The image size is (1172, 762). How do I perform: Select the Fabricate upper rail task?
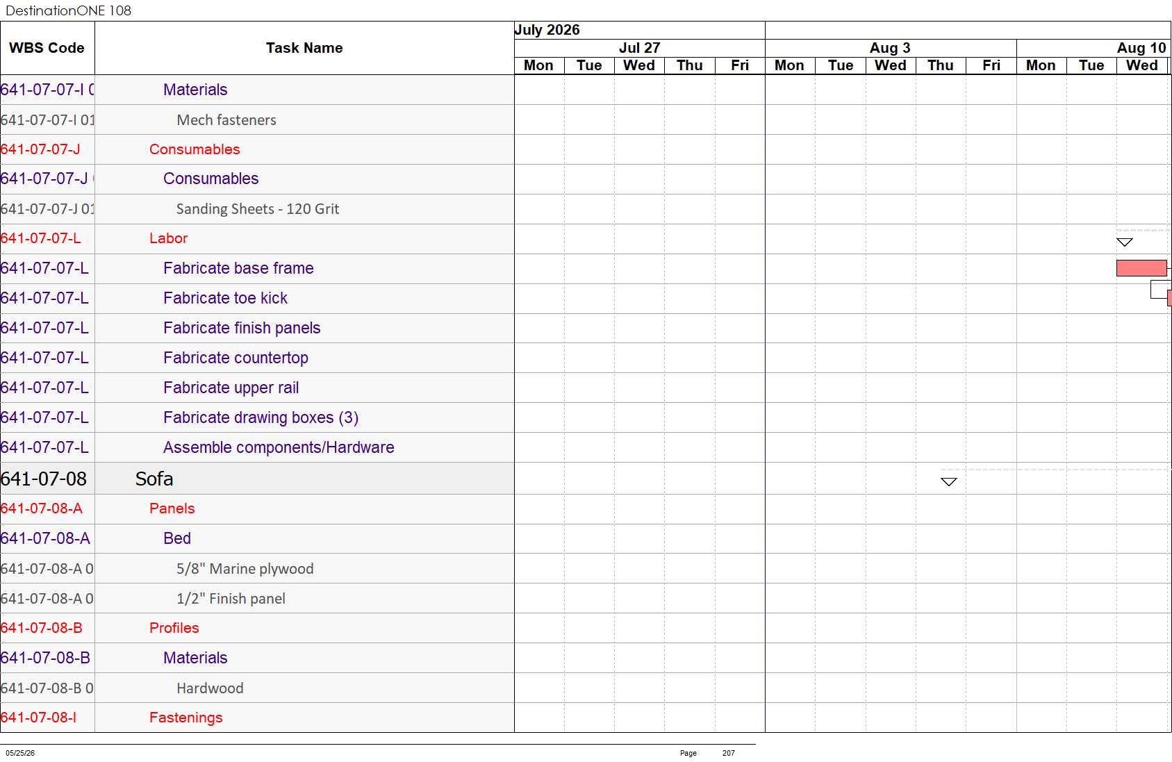click(231, 388)
